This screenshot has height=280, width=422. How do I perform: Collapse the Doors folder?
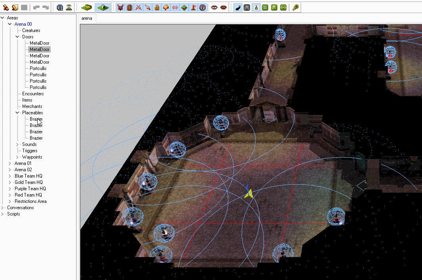coord(17,37)
